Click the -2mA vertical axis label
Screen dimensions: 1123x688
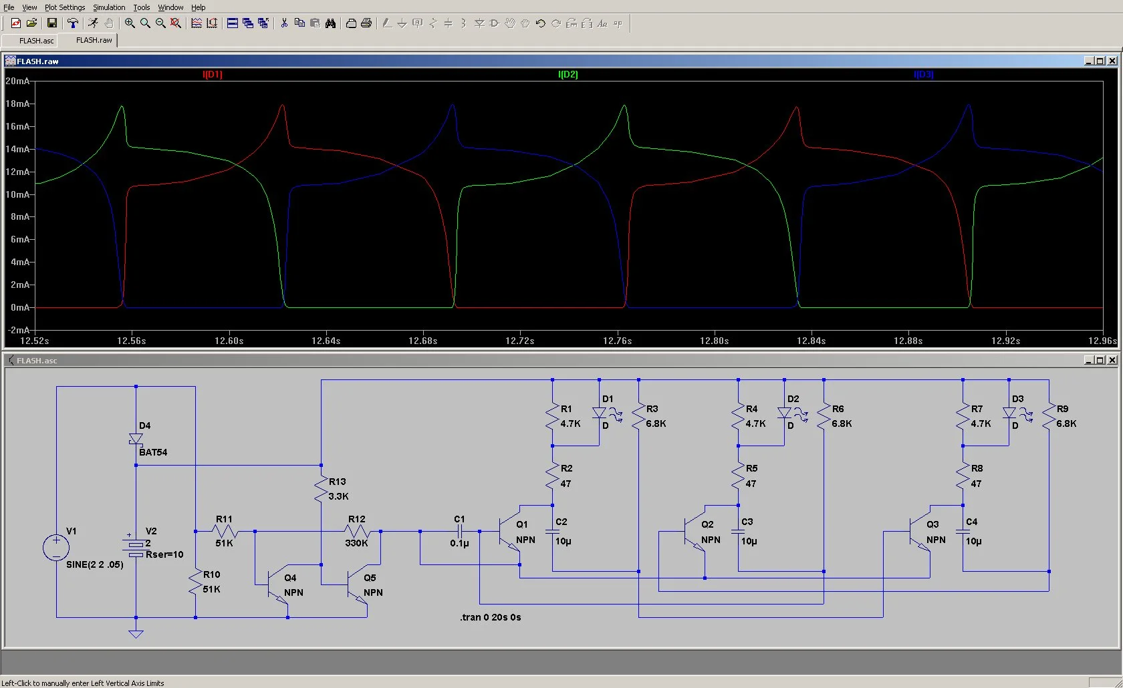19,330
